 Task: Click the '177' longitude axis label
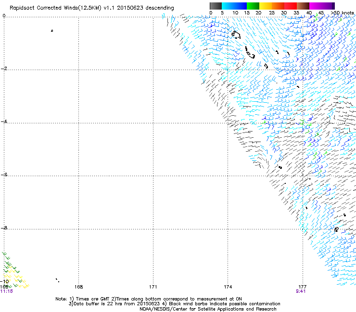(303, 287)
